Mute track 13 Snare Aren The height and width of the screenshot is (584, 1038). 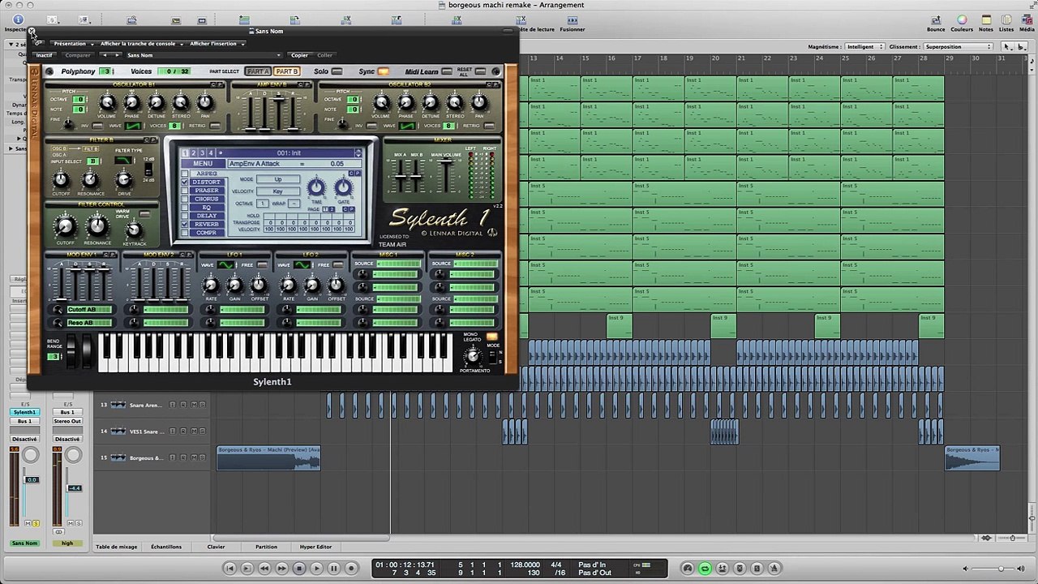193,405
